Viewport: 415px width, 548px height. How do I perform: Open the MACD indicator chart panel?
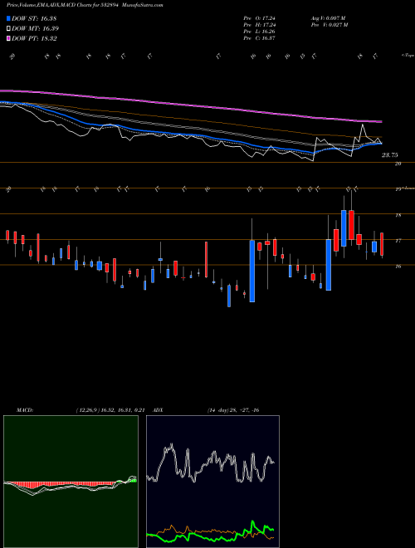coord(71,482)
